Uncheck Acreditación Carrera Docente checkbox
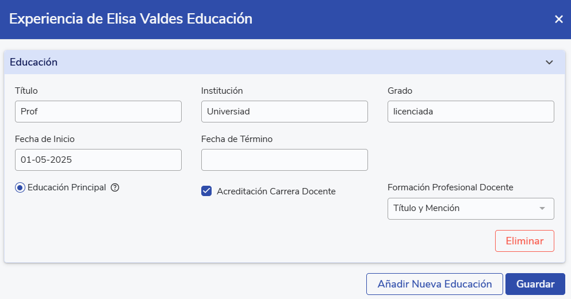571x299 pixels. coord(207,191)
